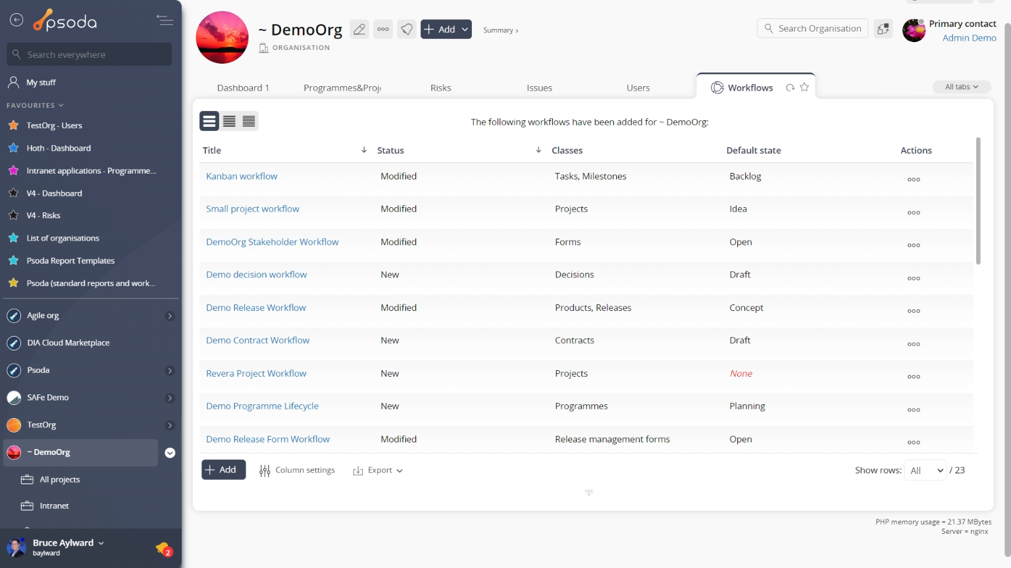The image size is (1011, 568).
Task: Favourite the Workflows tab star
Action: click(804, 87)
